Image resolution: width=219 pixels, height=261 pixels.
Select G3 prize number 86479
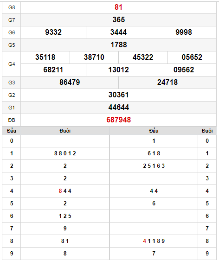tap(70, 82)
